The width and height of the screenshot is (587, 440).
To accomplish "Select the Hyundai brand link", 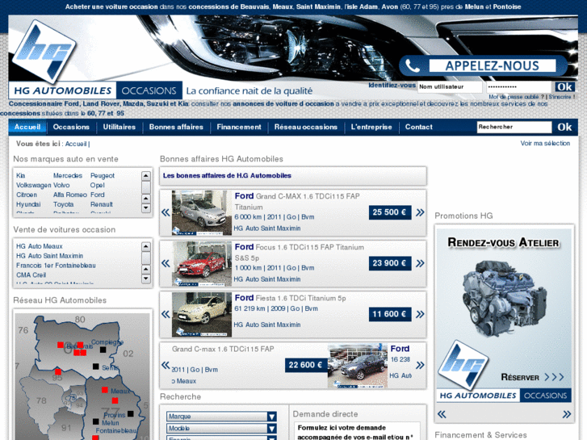I will pyautogui.click(x=28, y=204).
